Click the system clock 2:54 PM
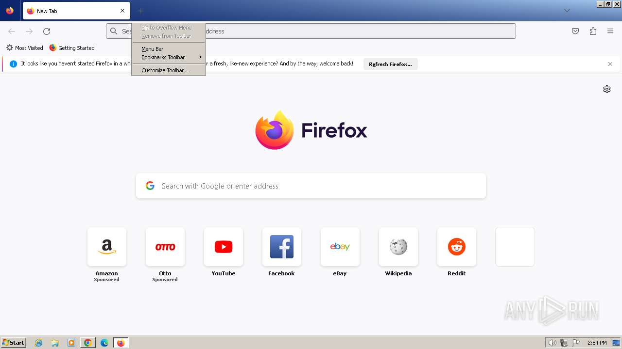This screenshot has height=349, width=622. tap(597, 343)
